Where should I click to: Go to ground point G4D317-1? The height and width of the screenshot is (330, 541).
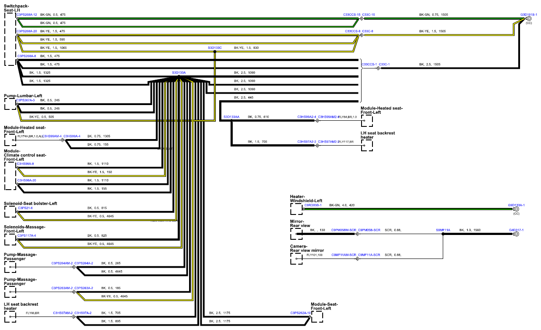point(516,230)
